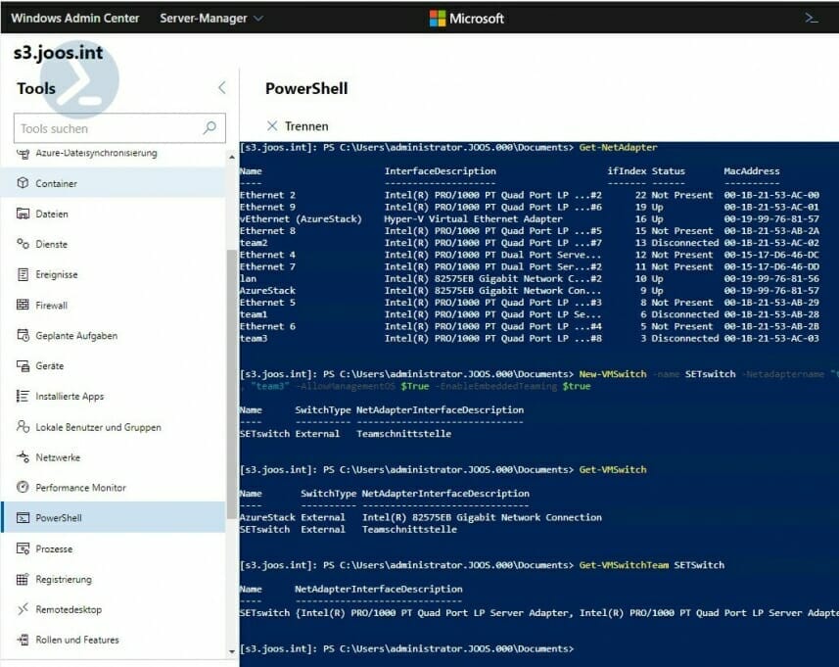
Task: Click the Remotedesktop icon
Action: (23, 609)
